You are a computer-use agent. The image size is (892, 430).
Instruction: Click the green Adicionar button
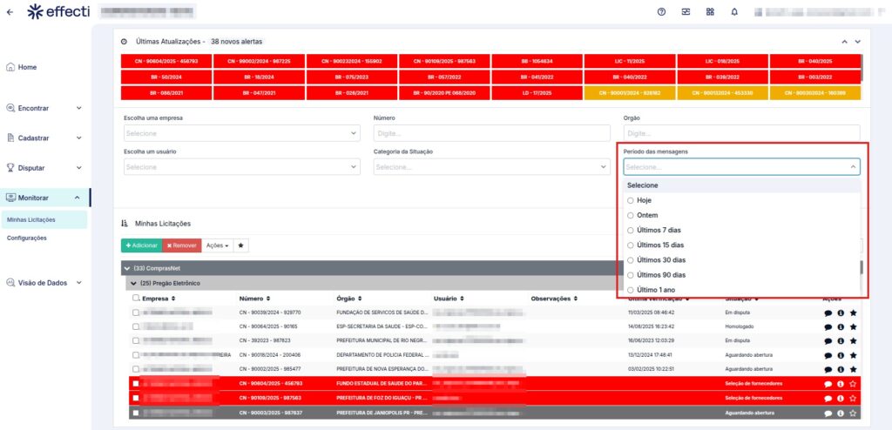click(141, 245)
